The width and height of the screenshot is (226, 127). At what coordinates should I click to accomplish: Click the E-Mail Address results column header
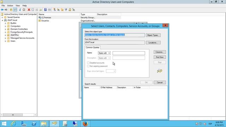pos(108,87)
